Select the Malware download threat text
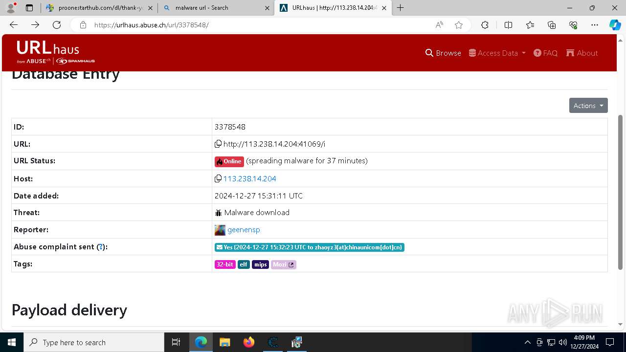626x352 pixels. point(257,213)
